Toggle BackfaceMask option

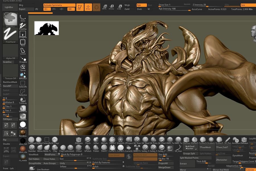(10, 82)
